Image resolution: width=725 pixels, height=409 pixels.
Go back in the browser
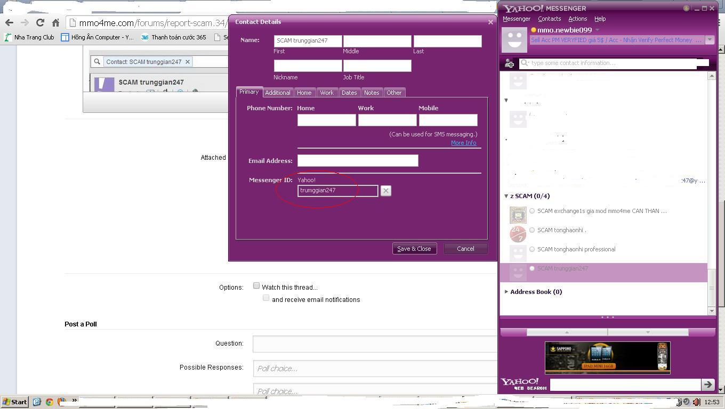pyautogui.click(x=9, y=22)
